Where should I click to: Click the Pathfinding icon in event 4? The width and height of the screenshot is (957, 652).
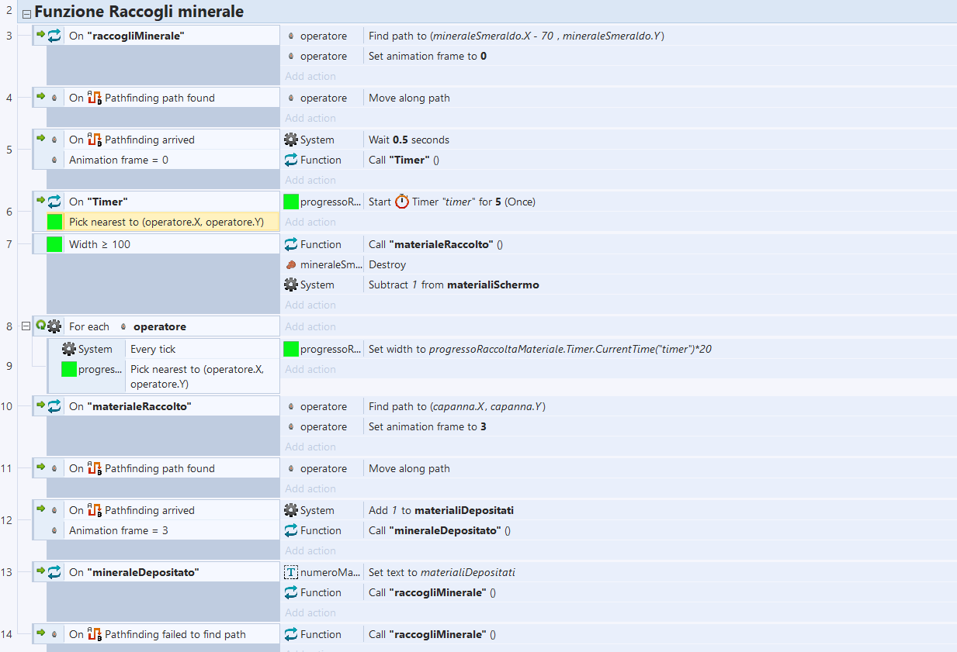click(x=95, y=98)
